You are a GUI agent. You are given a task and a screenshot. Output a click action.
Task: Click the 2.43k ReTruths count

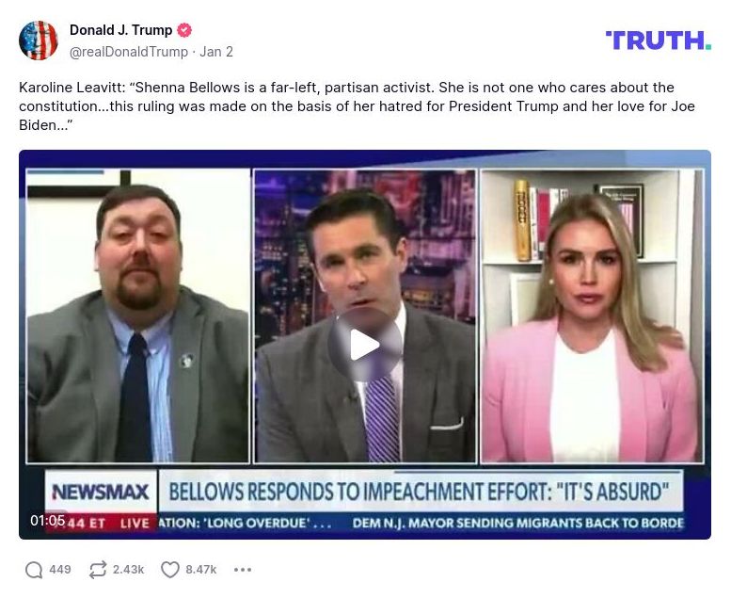tap(128, 570)
